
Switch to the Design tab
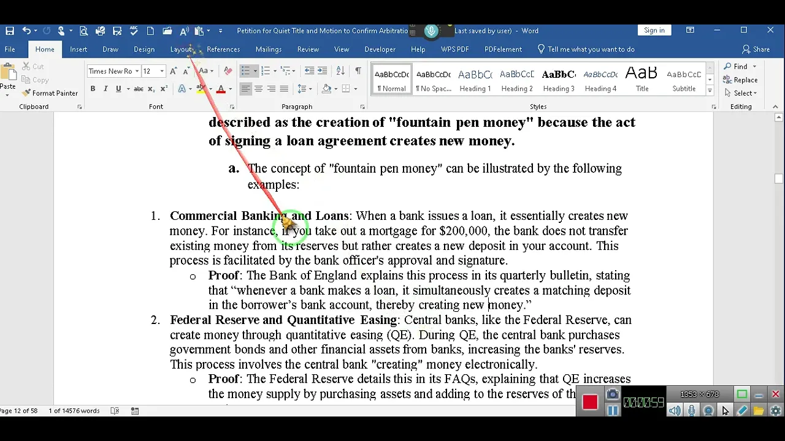coord(144,49)
